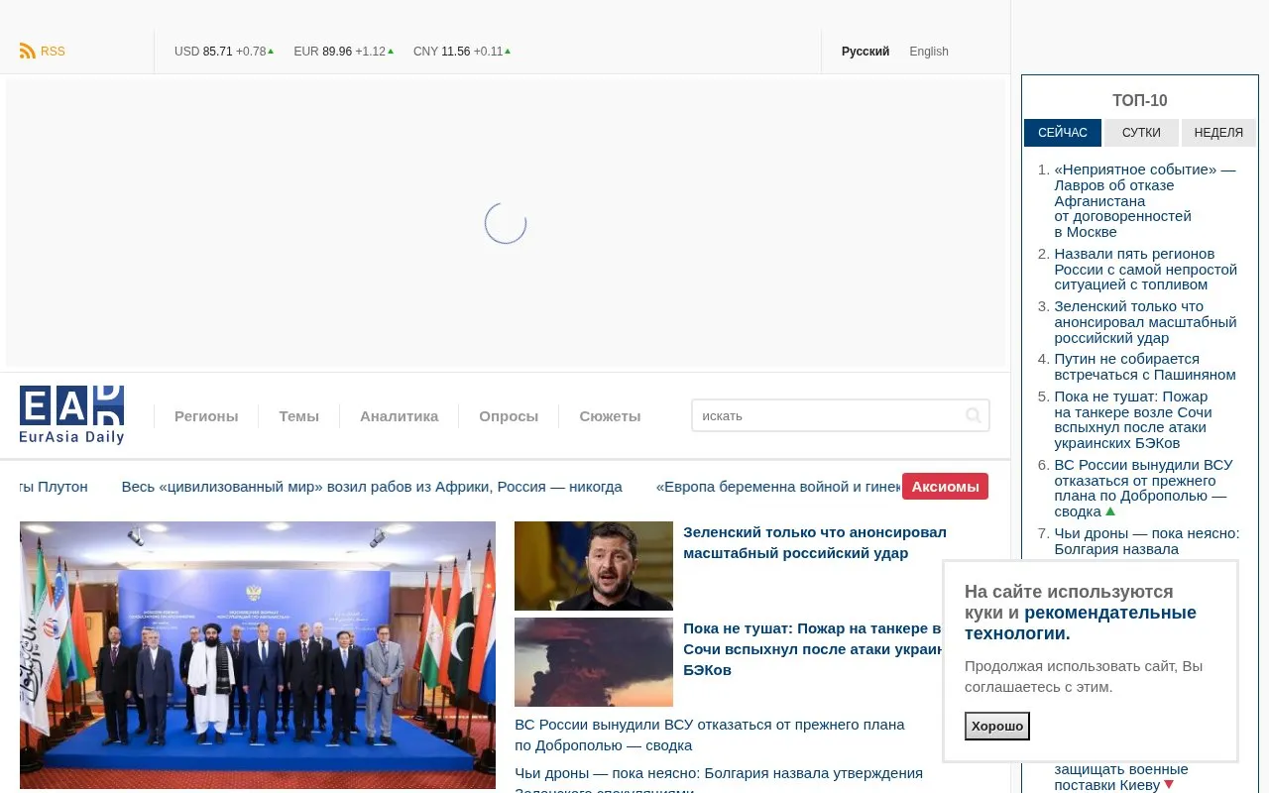This screenshot has width=1269, height=793.
Task: Switch language to English
Action: click(929, 52)
